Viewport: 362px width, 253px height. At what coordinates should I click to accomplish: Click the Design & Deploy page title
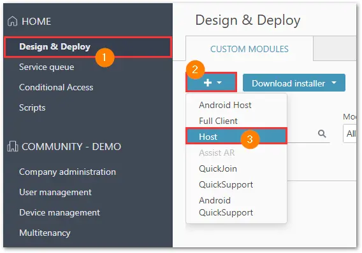tap(248, 20)
